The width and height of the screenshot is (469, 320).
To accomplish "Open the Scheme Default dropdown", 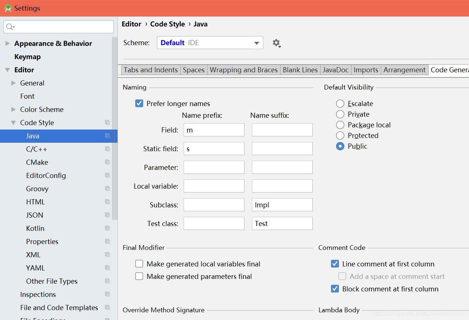I will (210, 43).
